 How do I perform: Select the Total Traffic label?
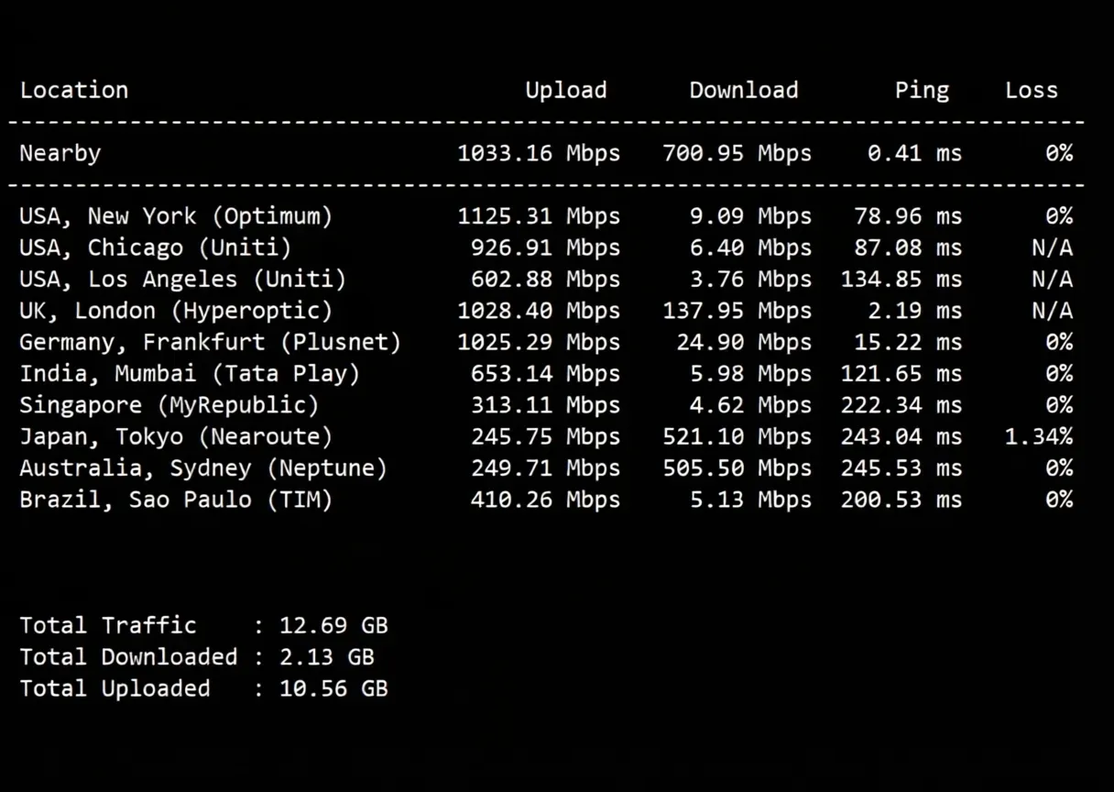click(x=108, y=625)
